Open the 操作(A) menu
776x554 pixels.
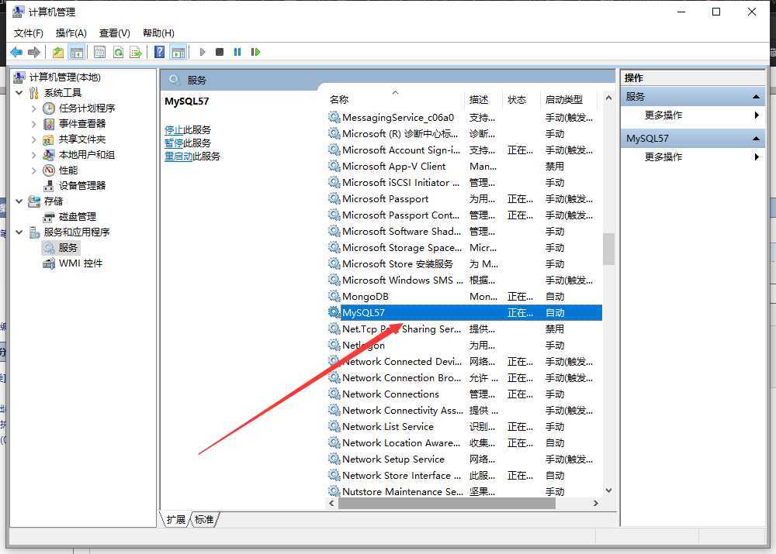(x=71, y=33)
